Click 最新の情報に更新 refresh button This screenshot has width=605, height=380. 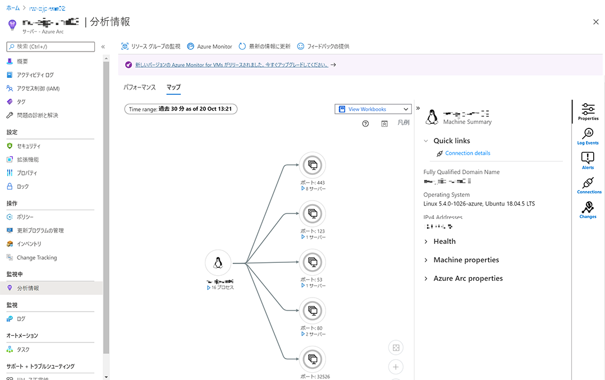pyautogui.click(x=264, y=47)
